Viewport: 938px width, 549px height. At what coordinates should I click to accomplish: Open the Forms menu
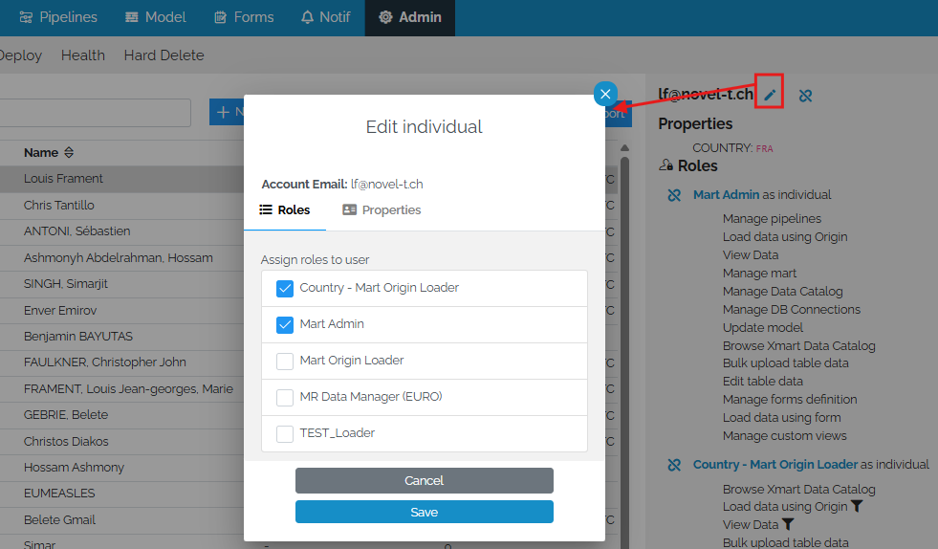point(244,17)
